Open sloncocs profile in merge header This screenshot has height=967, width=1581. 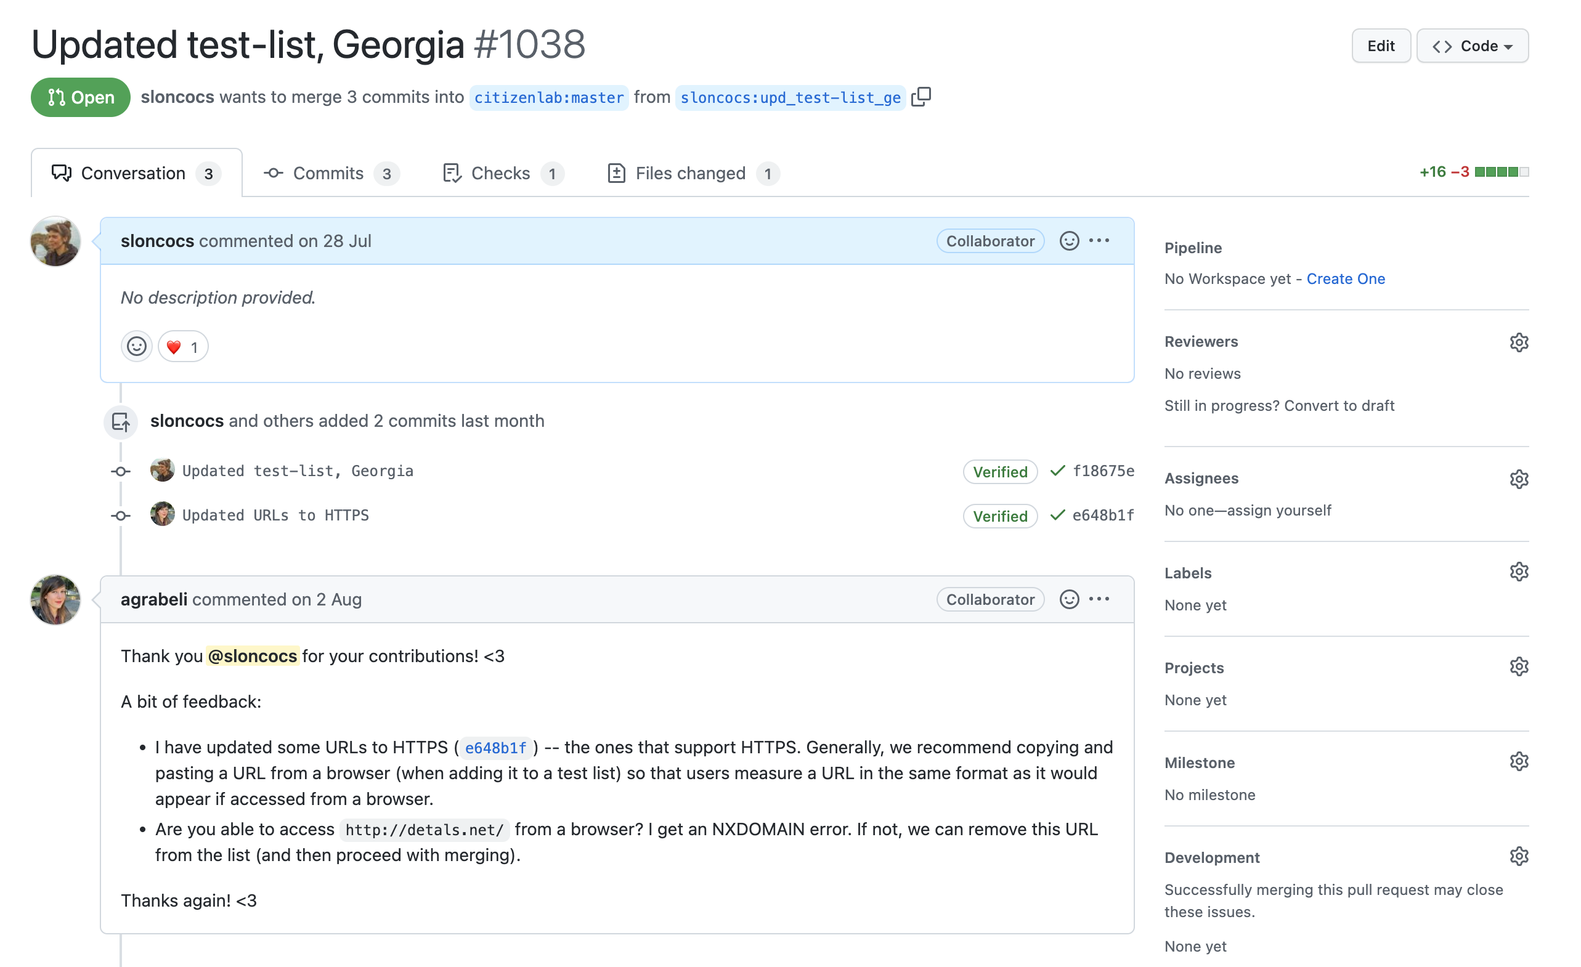coord(177,97)
